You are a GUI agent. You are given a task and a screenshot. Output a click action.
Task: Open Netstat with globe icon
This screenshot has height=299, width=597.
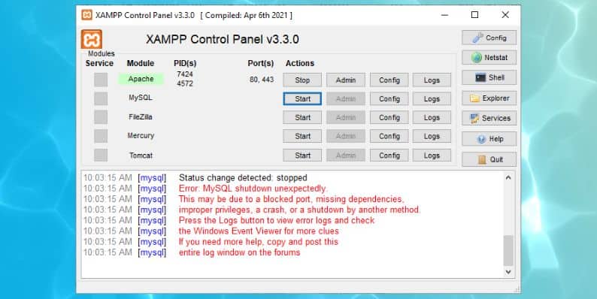(x=489, y=57)
